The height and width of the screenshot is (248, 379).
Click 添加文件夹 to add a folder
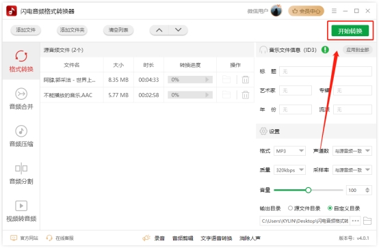[72, 30]
